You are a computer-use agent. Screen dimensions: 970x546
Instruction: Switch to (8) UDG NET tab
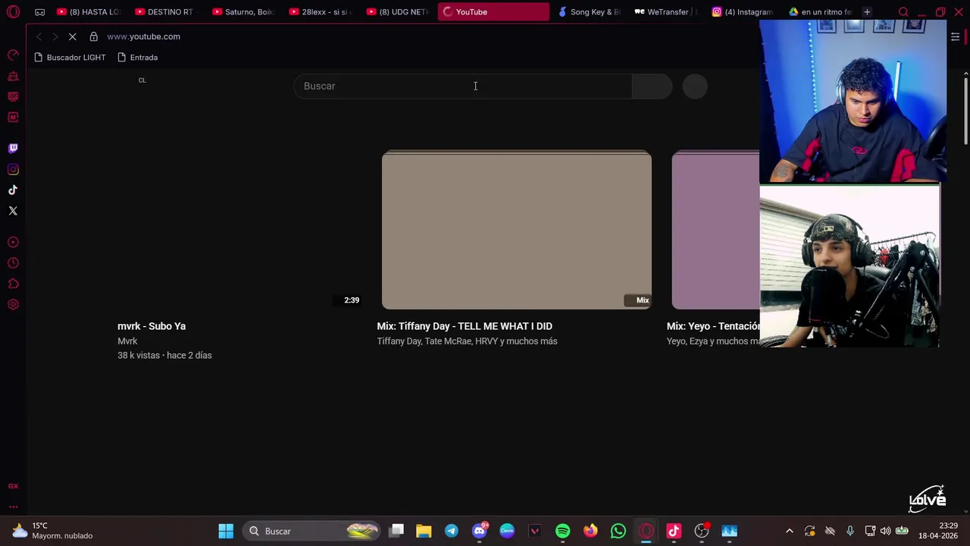point(398,11)
